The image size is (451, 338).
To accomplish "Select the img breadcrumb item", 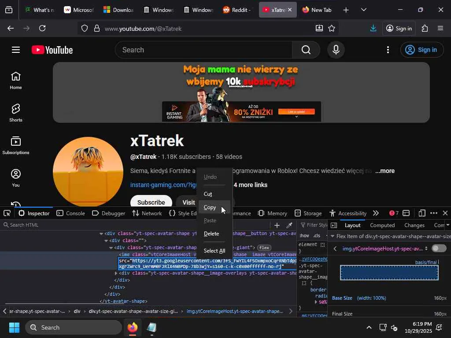I will click(235, 311).
